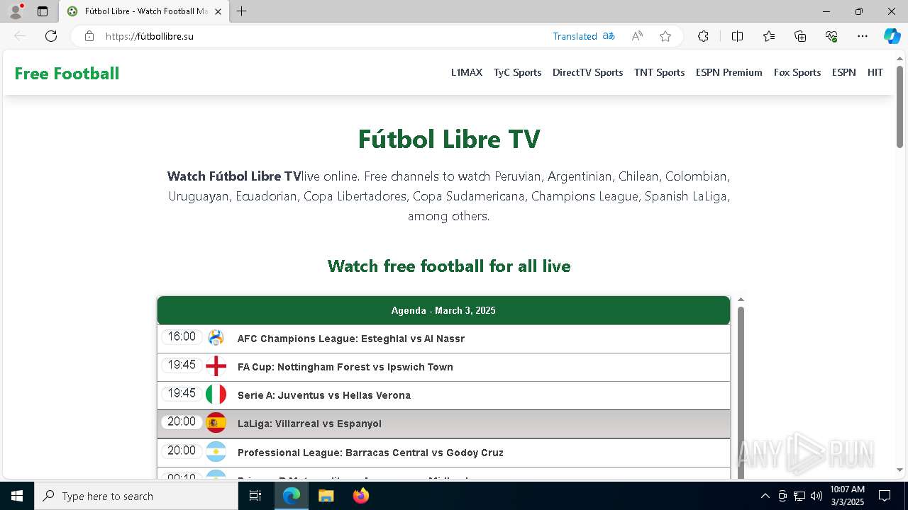The image size is (908, 510).
Task: Open volume control in tray
Action: [816, 496]
